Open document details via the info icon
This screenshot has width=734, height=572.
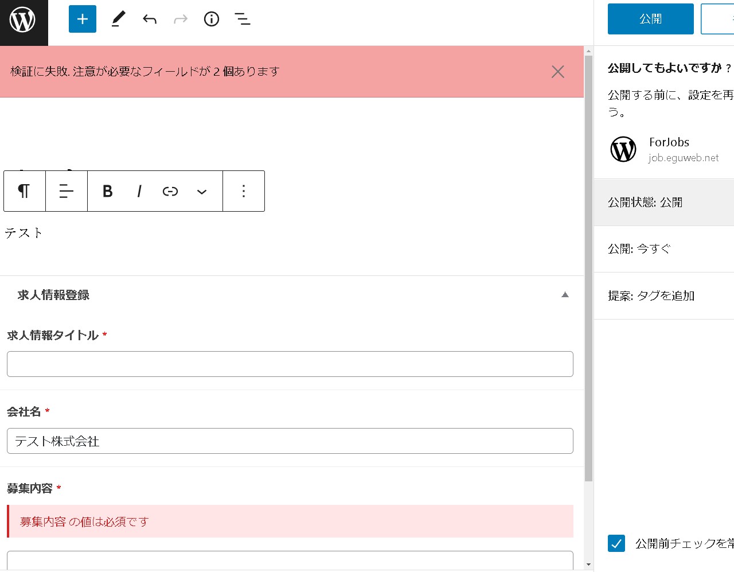click(211, 18)
